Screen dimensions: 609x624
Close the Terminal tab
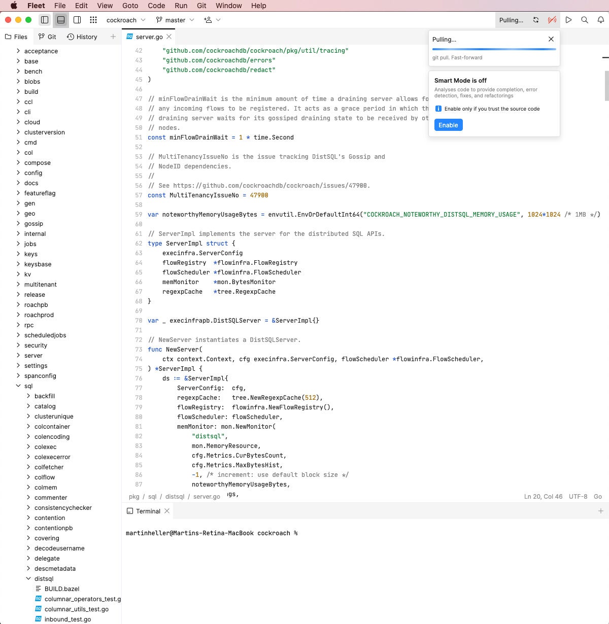167,511
